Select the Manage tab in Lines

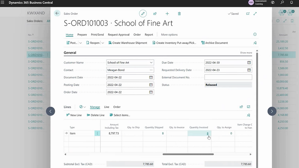click(x=95, y=107)
